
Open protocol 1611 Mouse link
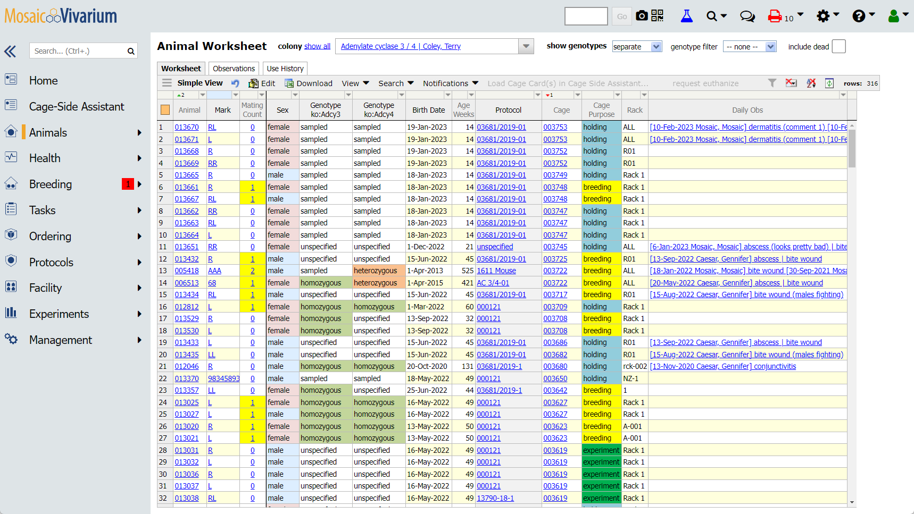coord(496,271)
